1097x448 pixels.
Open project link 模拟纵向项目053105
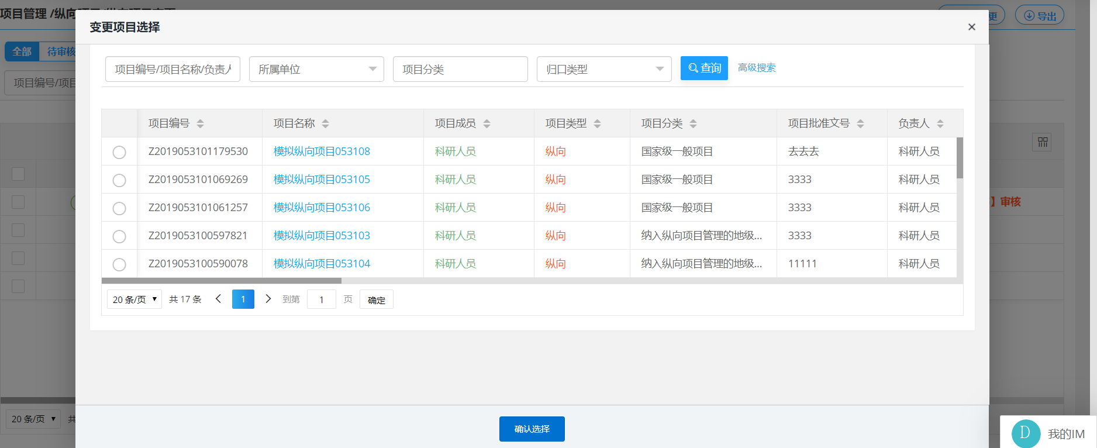point(322,180)
